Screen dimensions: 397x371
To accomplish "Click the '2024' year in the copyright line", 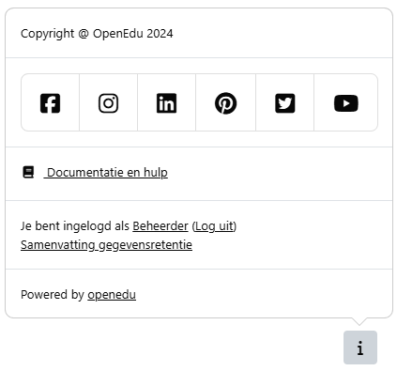I will click(160, 34).
